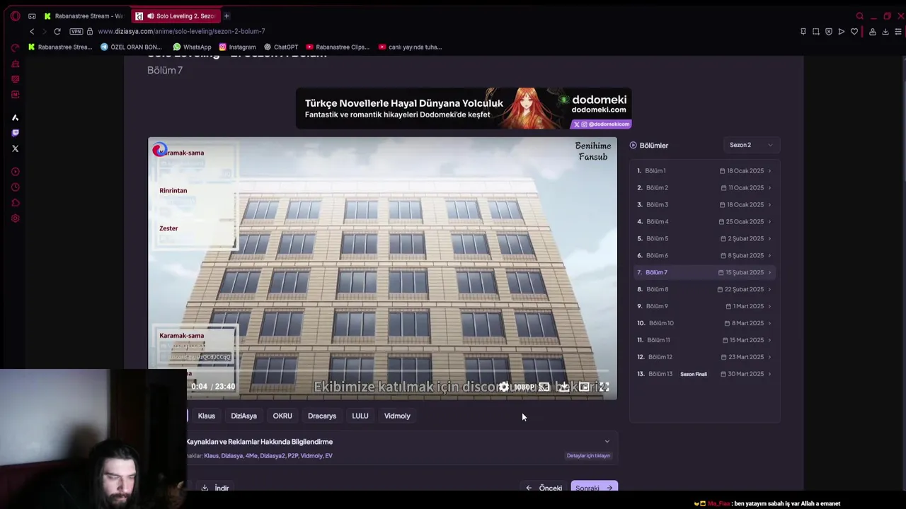Open the X (Twitter) sidebar icon
Screen dimensions: 906x509
pos(15,148)
